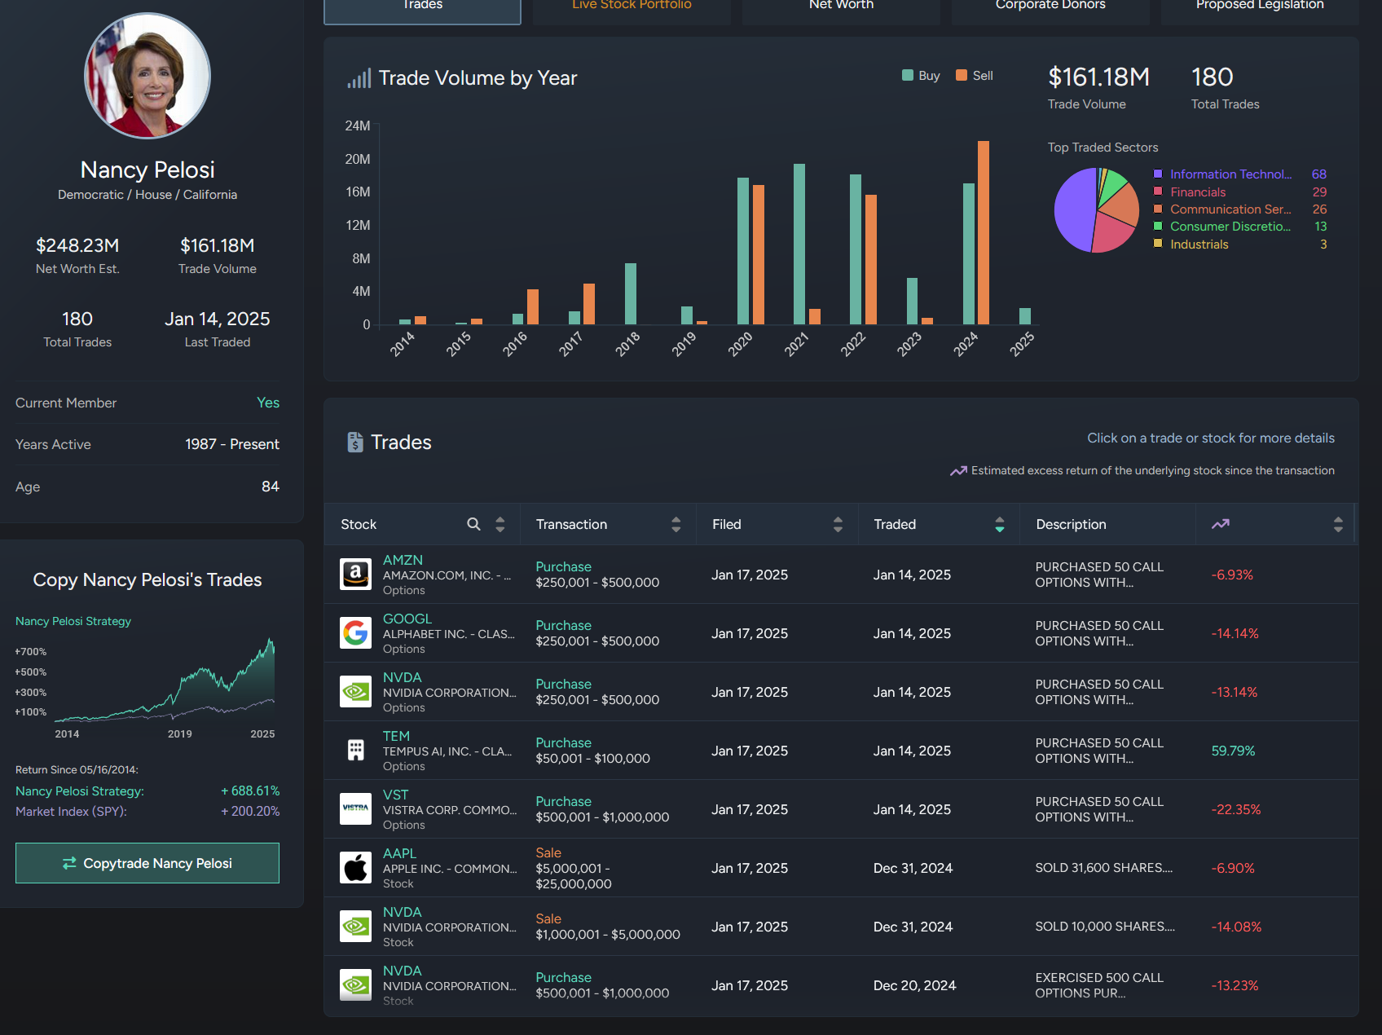
Task: Open the AMZN ticker link
Action: point(403,560)
